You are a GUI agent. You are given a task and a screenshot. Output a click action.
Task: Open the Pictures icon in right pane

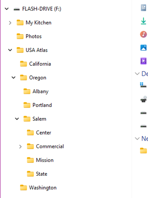[x=143, y=48]
